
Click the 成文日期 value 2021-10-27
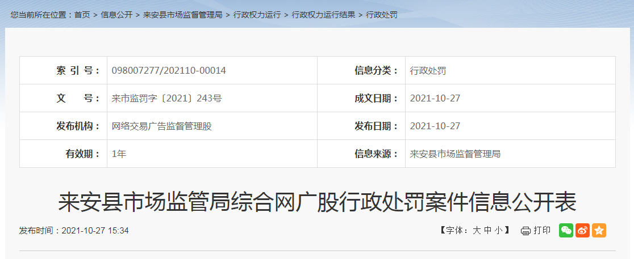[x=435, y=99]
